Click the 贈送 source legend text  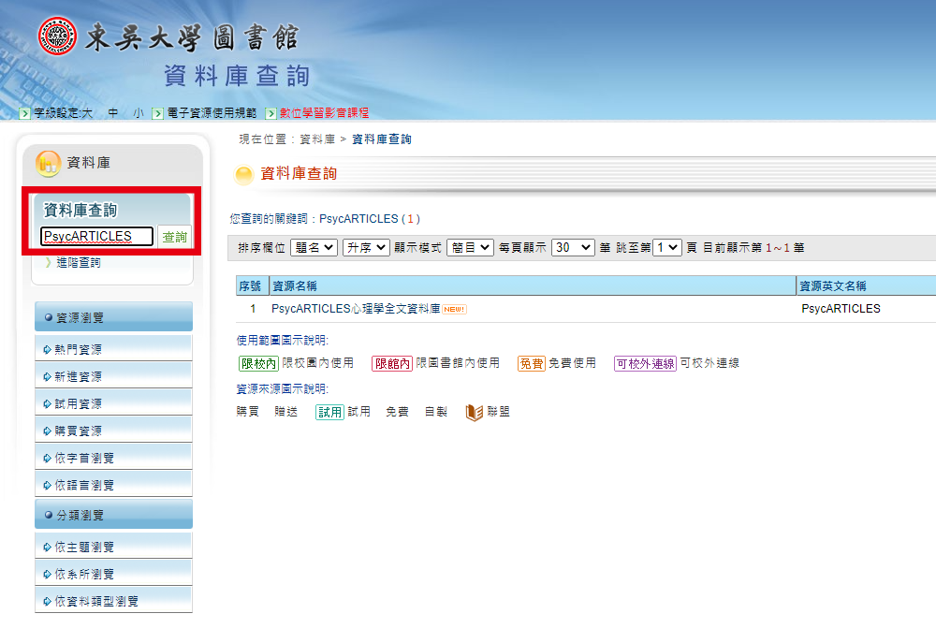[285, 412]
